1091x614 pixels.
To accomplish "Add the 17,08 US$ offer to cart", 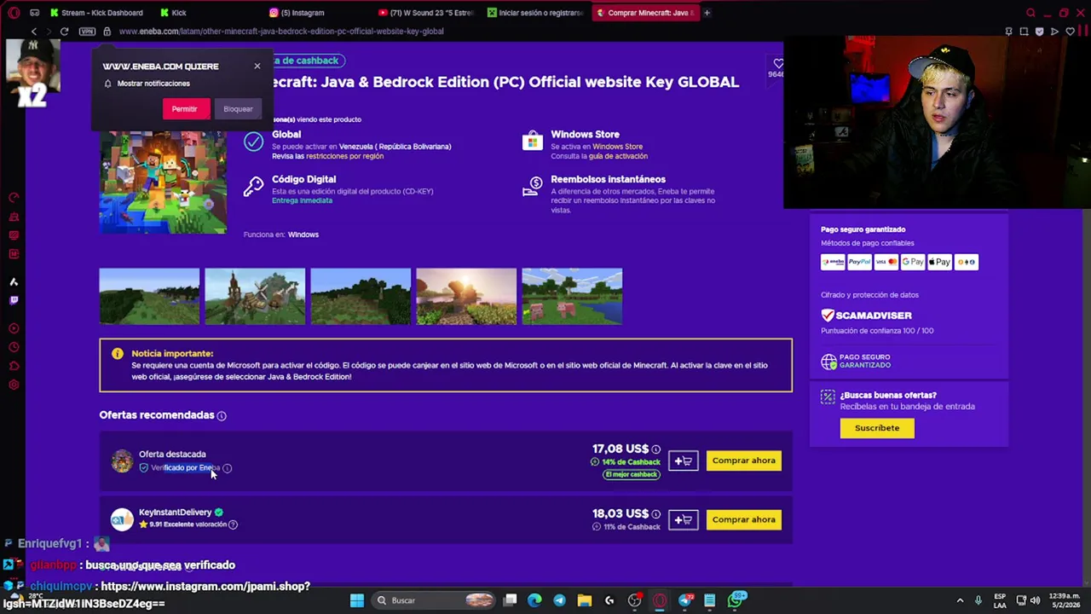I will pos(683,460).
